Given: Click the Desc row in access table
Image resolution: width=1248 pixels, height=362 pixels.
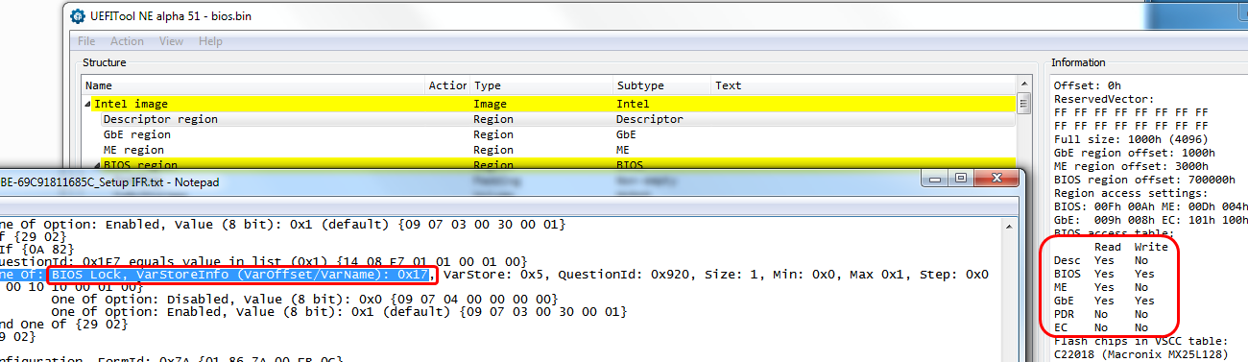Looking at the screenshot, I should tap(1104, 260).
